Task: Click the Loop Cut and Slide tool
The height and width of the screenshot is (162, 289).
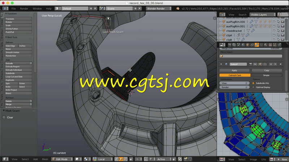Action: 18,77
